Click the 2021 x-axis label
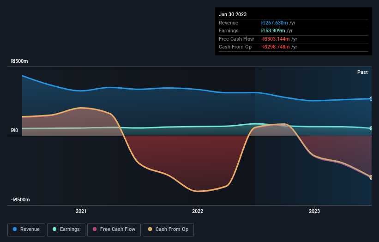Image resolution: width=379 pixels, height=242 pixels. (81, 211)
